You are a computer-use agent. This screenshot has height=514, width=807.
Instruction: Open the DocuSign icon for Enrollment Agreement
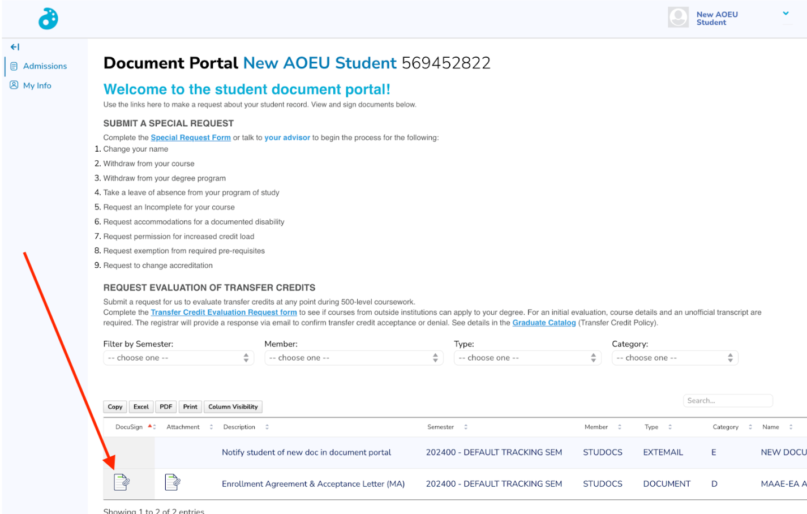coord(122,482)
